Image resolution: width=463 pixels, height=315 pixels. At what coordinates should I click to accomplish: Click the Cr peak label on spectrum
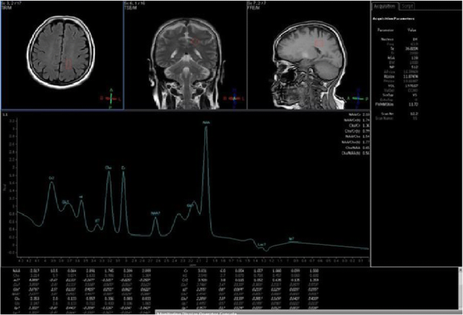pyautogui.click(x=123, y=168)
